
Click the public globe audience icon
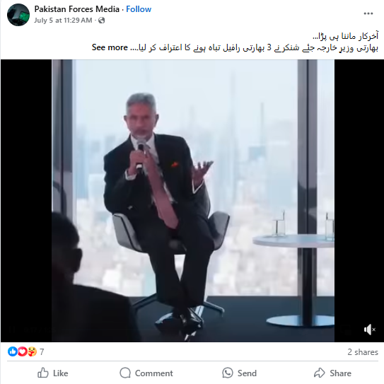coord(102,21)
